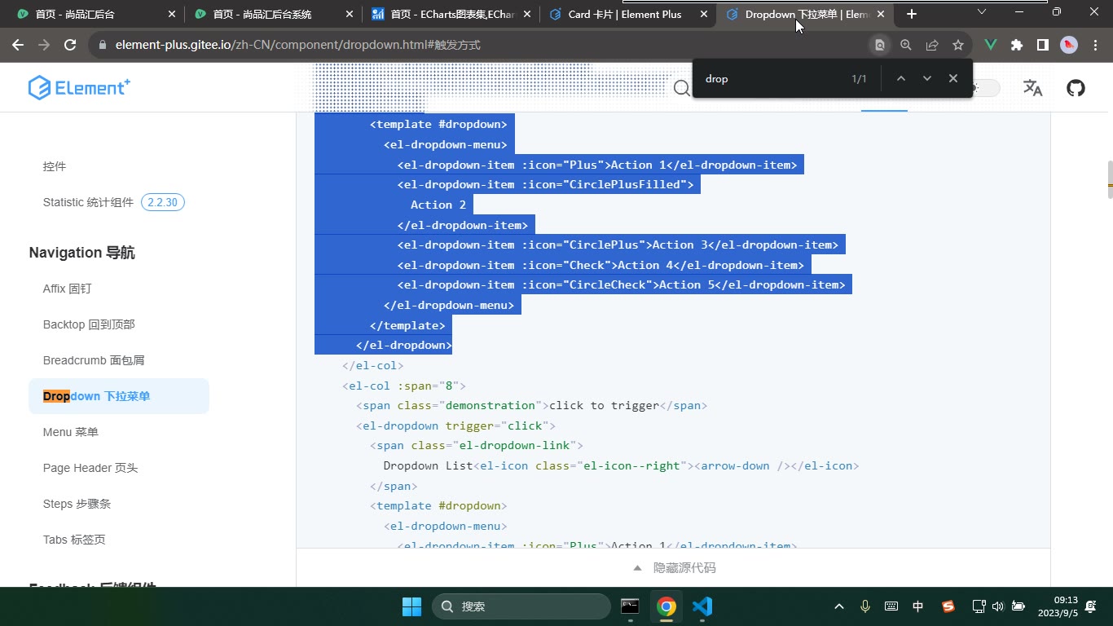Reload the page
Screen dimensions: 1113x626
[70, 45]
